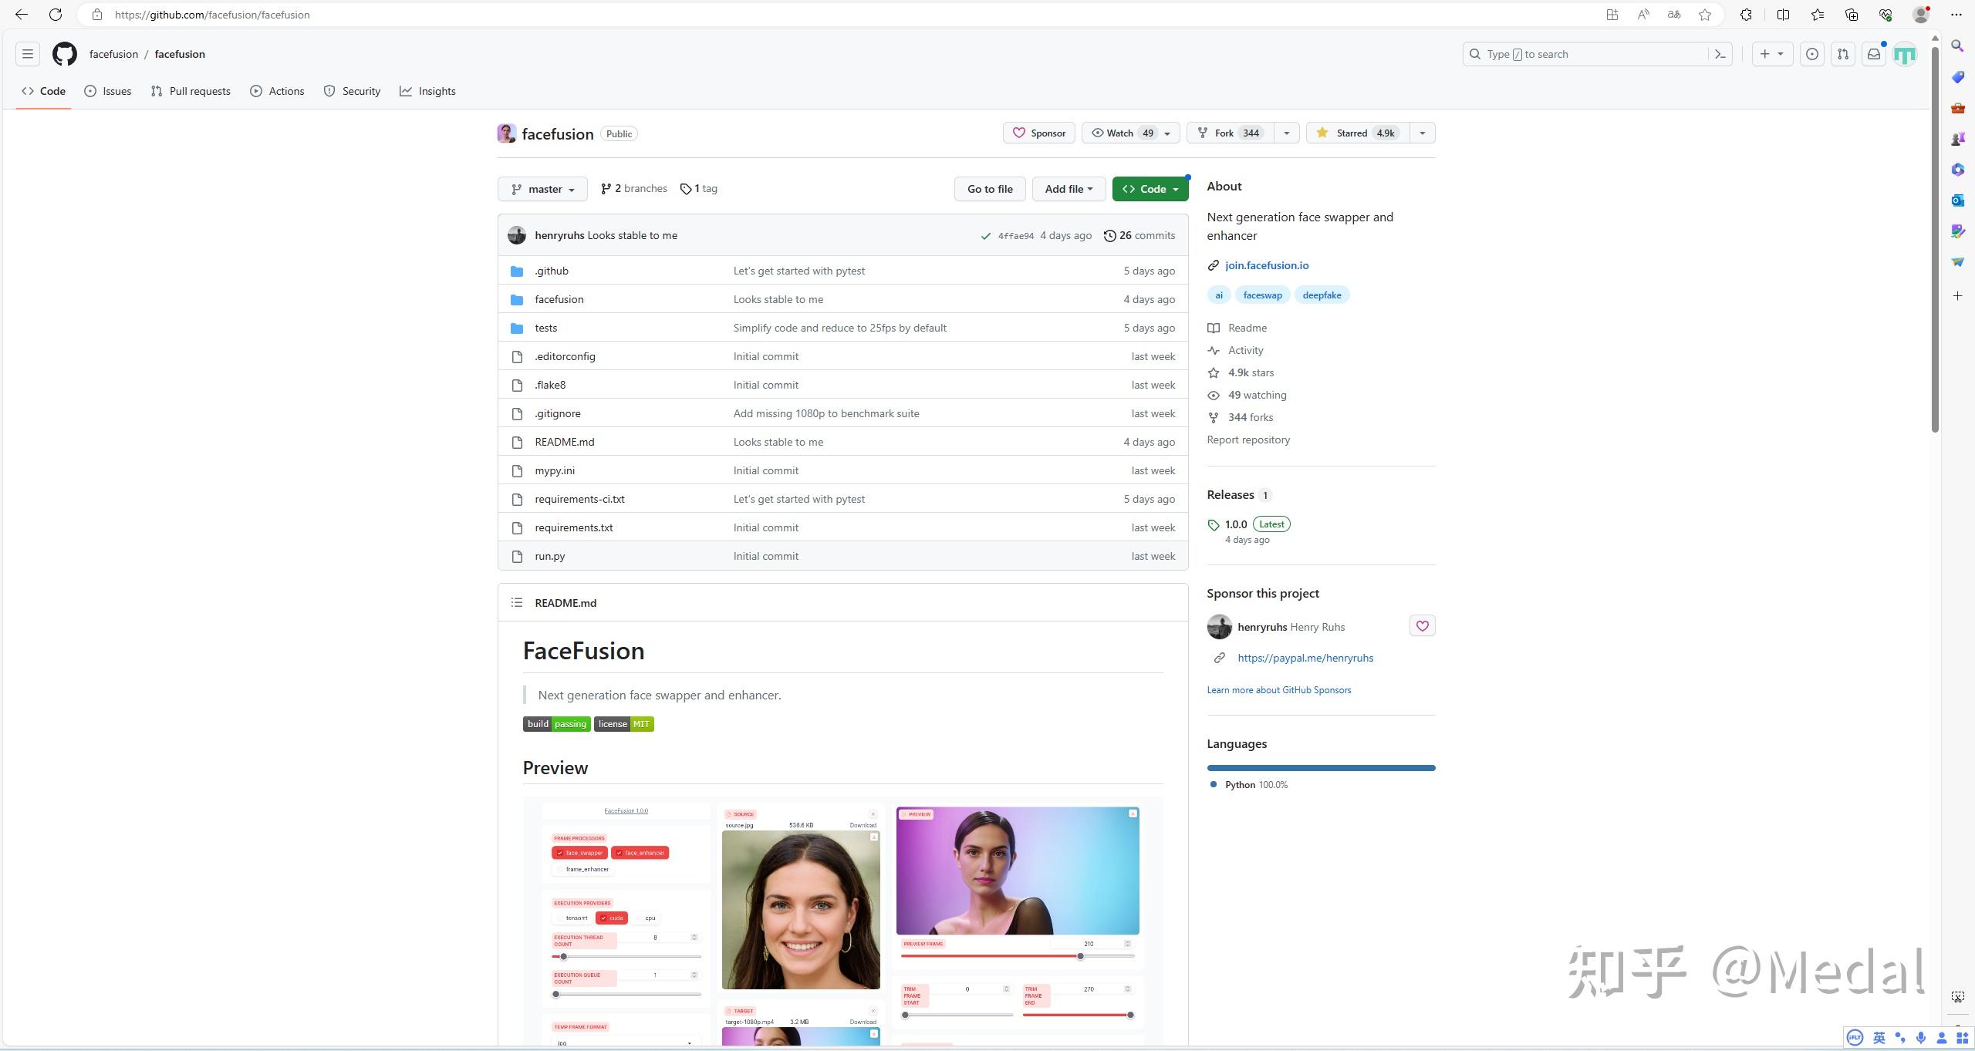Open the command palette icon
The height and width of the screenshot is (1051, 1975).
pos(1720,54)
